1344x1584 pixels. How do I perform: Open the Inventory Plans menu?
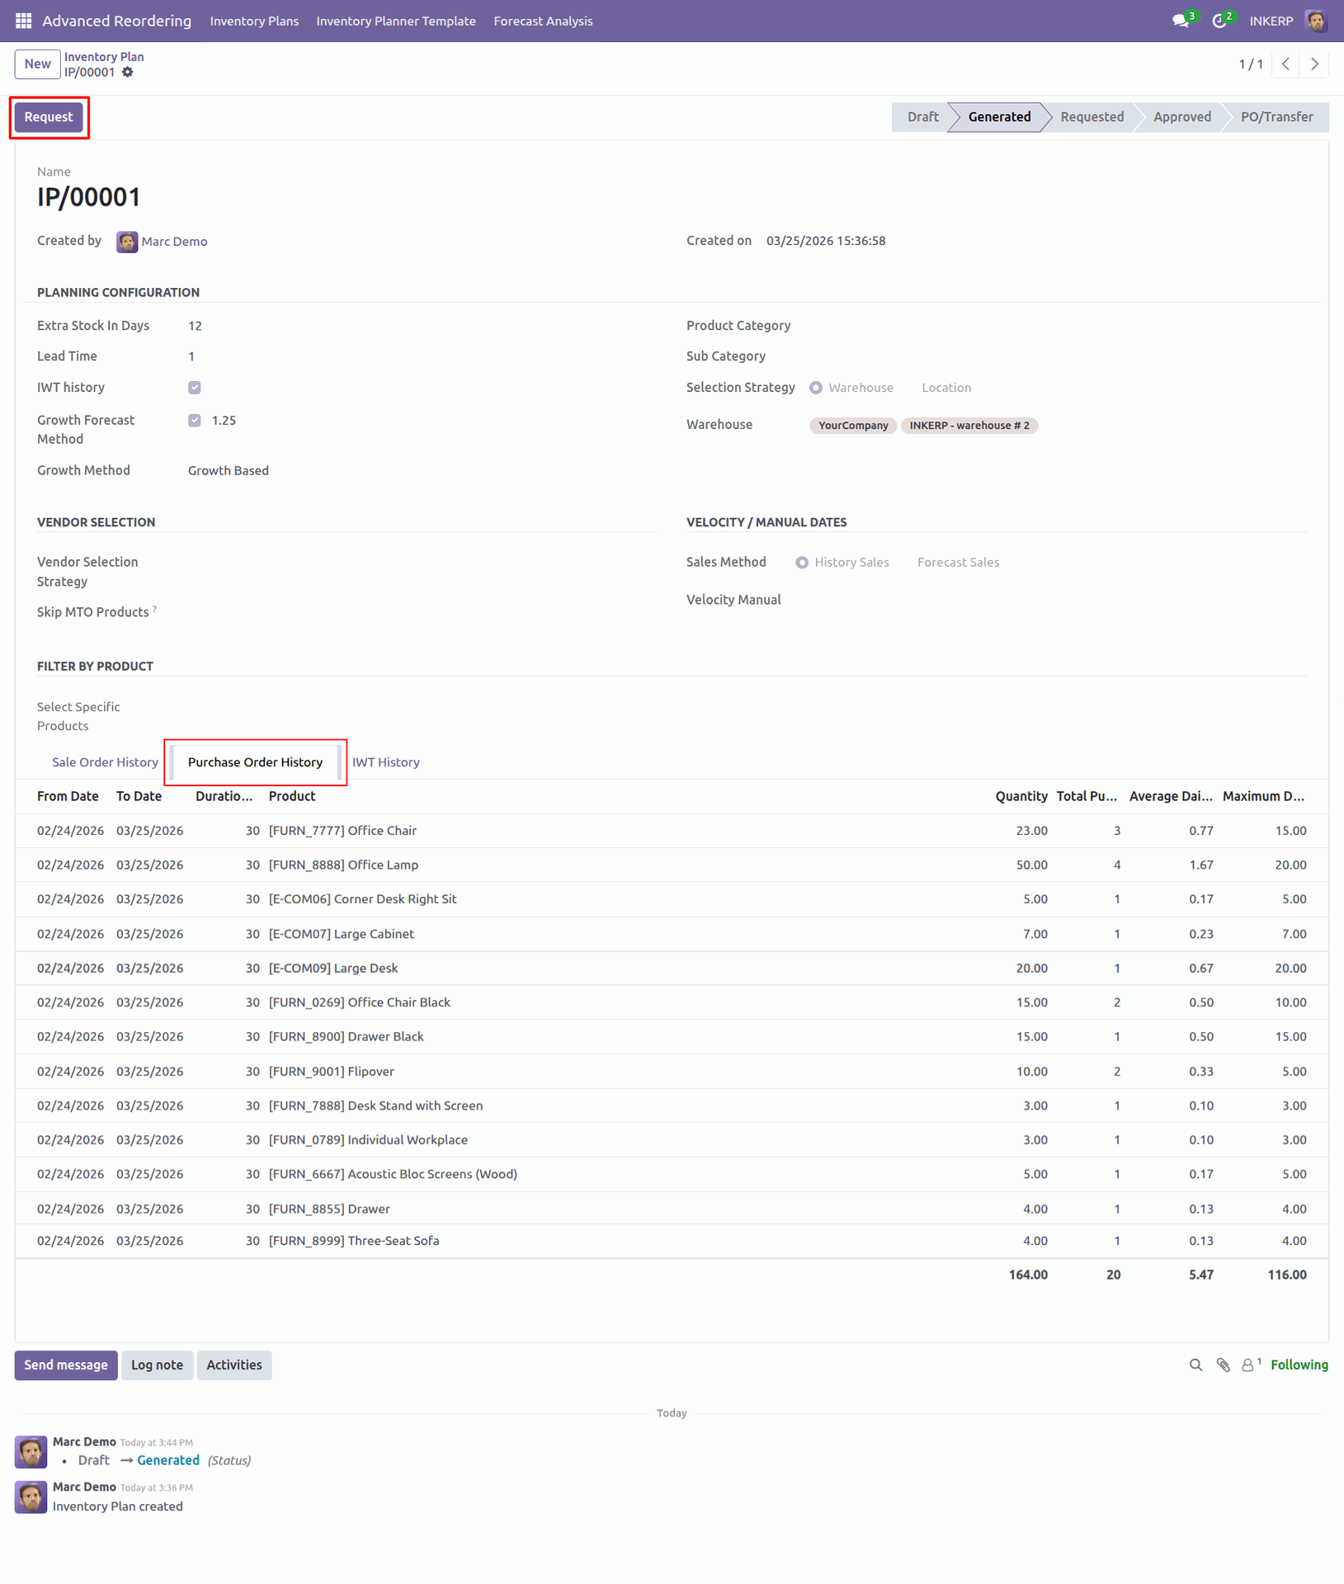tap(254, 21)
